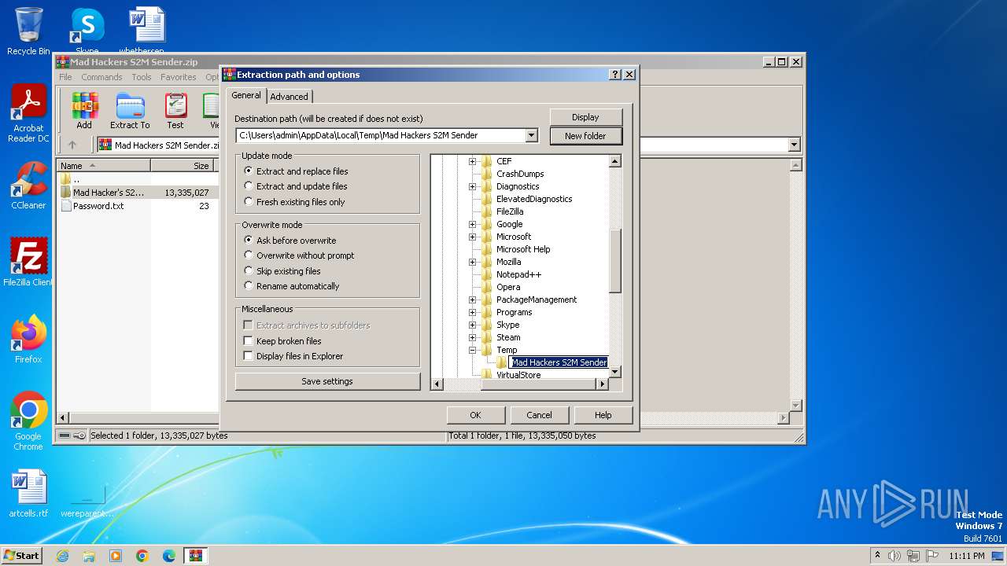This screenshot has width=1007, height=566.
Task: Click in the destination path field
Action: tap(380, 135)
